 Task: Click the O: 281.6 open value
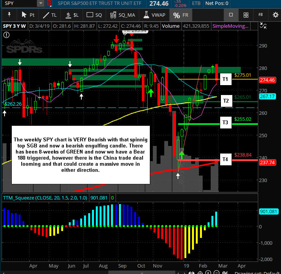[62, 26]
